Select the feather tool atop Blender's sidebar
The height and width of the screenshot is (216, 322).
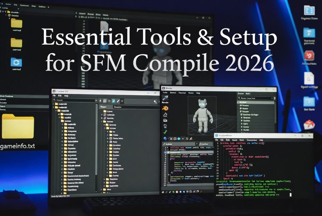[165, 98]
